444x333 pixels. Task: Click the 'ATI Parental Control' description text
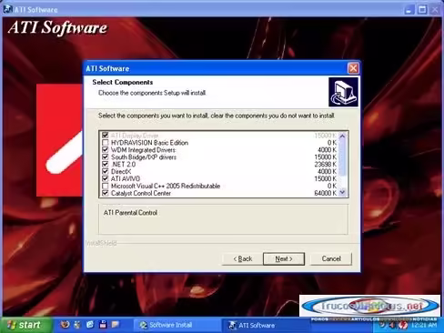(x=130, y=213)
